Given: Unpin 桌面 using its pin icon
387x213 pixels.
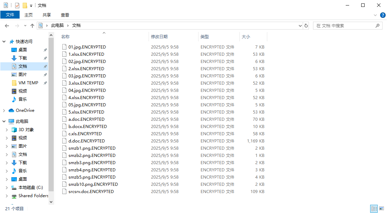Looking at the screenshot, I should point(45,50).
